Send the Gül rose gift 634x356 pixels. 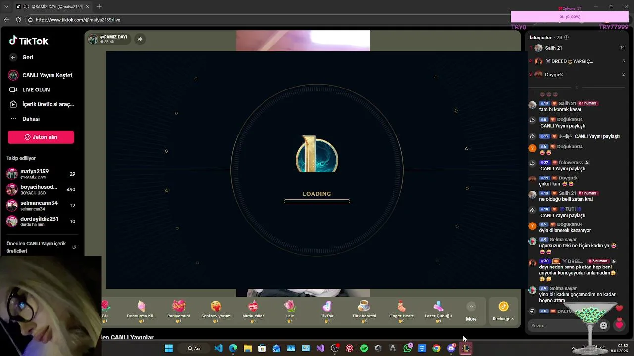105,311
